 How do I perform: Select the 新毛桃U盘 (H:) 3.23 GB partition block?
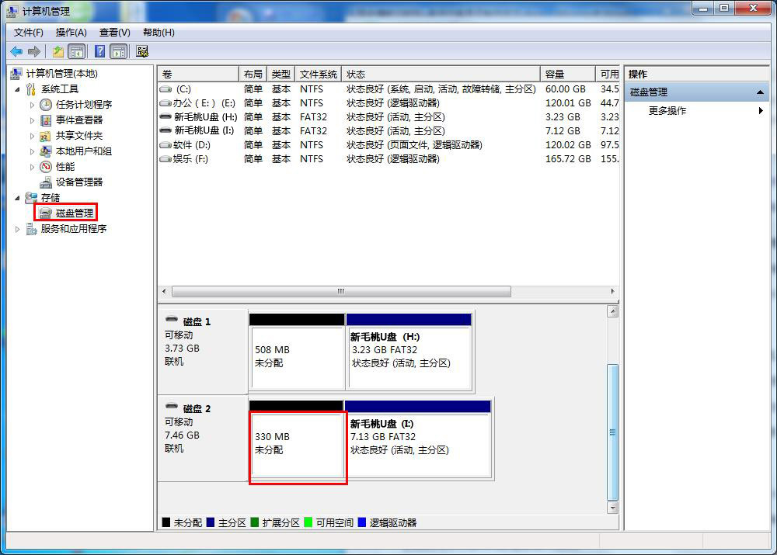point(409,352)
